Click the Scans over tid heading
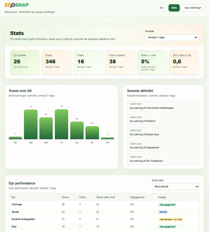Screen dimensions: 209x232 tap(20, 91)
